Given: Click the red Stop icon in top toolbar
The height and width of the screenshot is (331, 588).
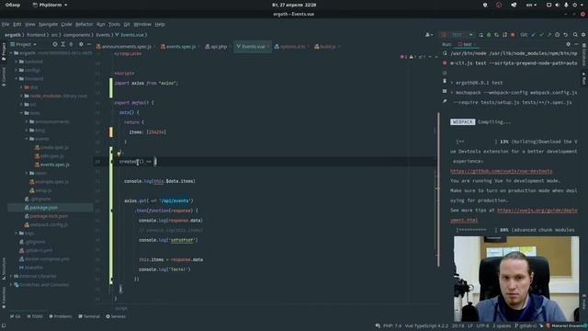Looking at the screenshot, I should point(513,35).
